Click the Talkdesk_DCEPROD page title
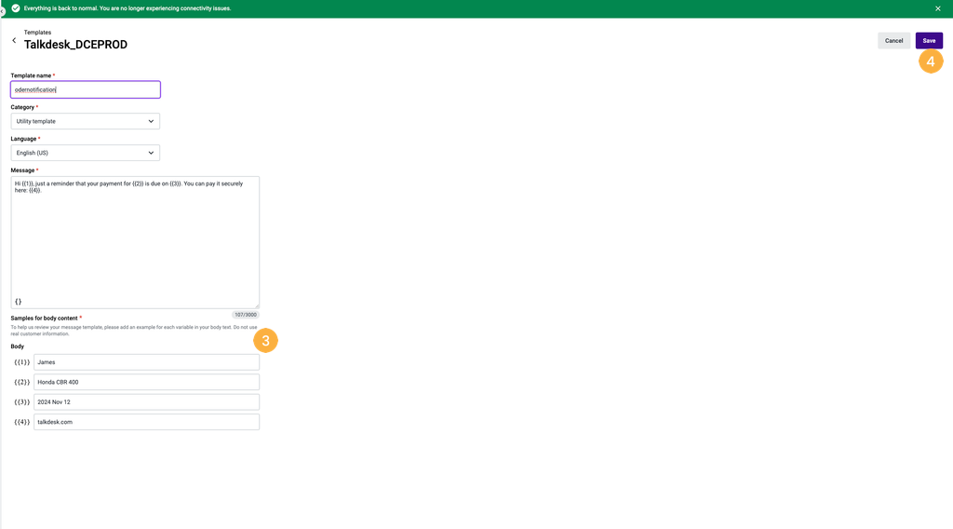The height and width of the screenshot is (529, 953). pyautogui.click(x=76, y=45)
